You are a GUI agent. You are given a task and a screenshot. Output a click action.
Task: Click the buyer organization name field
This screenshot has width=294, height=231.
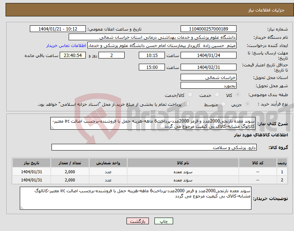click(x=153, y=37)
